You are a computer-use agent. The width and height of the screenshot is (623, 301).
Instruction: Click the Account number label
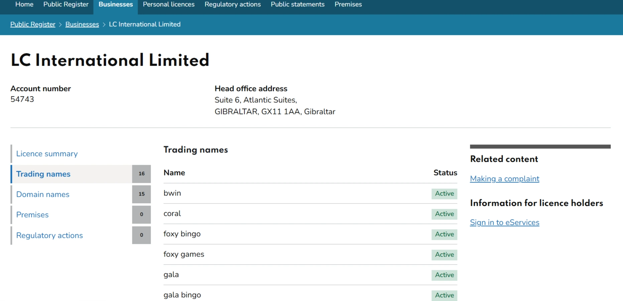40,89
